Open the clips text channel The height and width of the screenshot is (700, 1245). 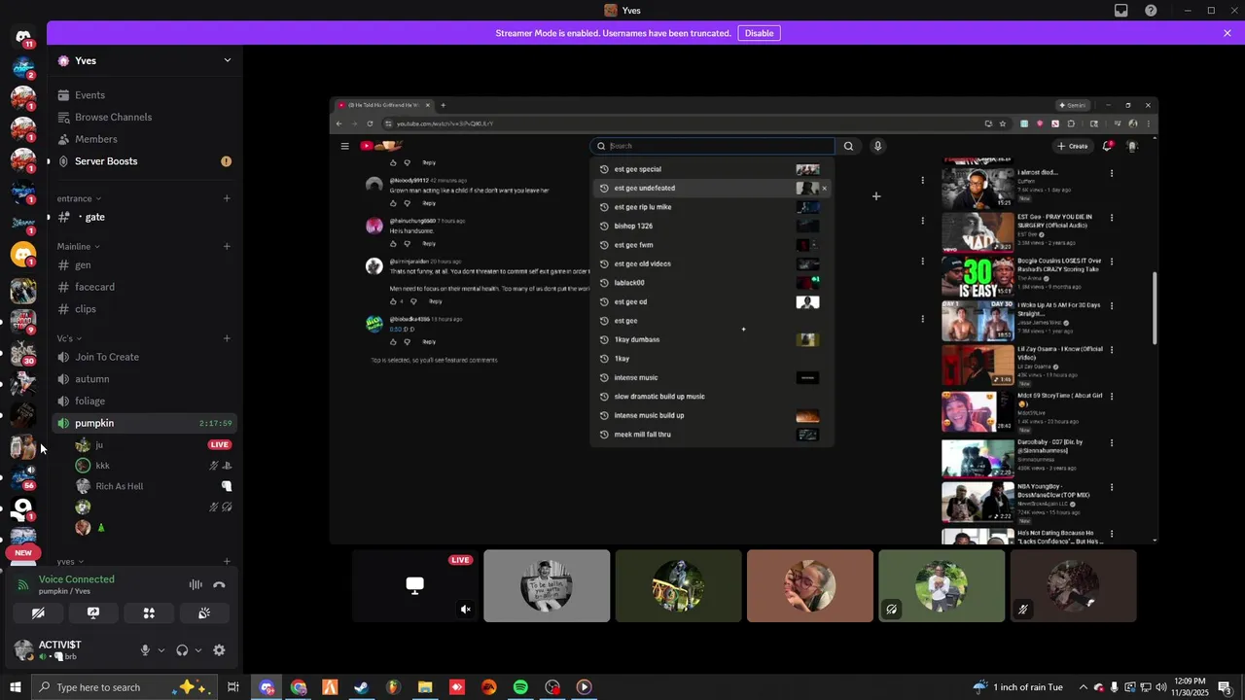tap(144, 309)
